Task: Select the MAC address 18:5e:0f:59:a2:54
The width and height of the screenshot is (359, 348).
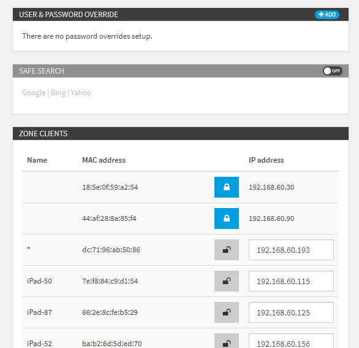Action: click(110, 187)
